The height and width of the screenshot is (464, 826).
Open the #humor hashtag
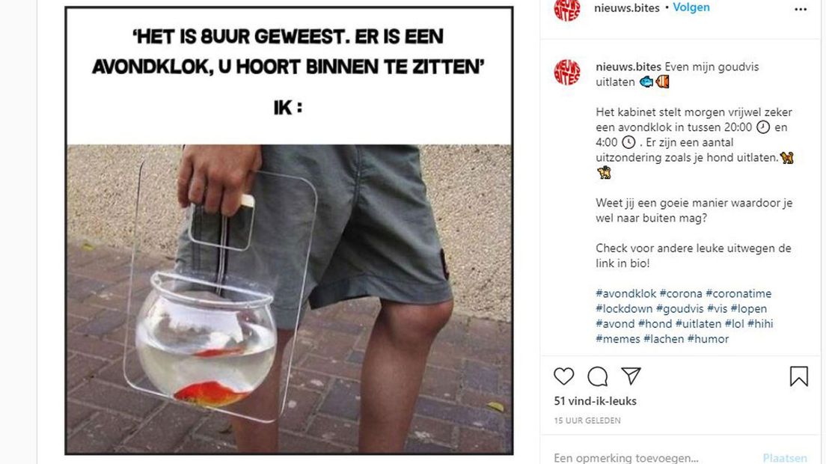708,339
